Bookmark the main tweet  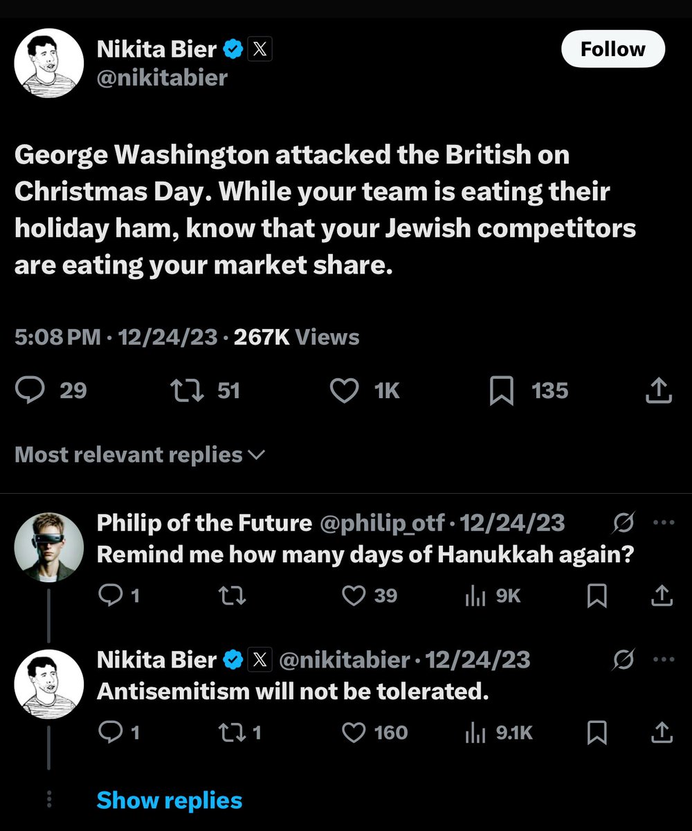[x=501, y=391]
